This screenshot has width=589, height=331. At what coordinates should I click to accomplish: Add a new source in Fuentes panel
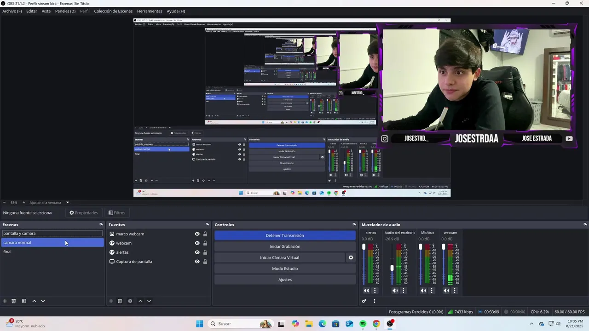pos(111,301)
